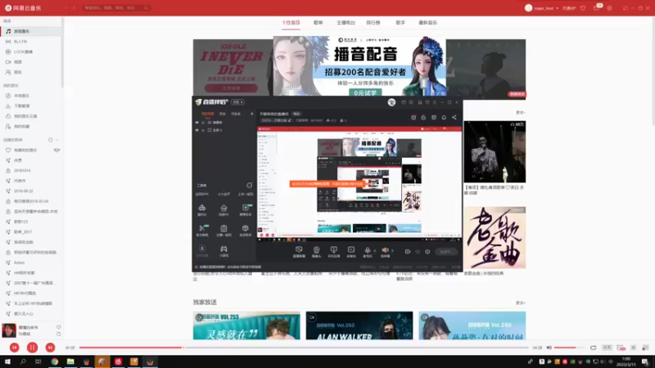Image resolution: width=655 pixels, height=368 pixels.
Task: Add a new scene with the plus icon
Action: point(251,114)
